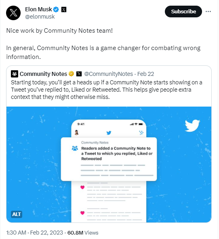Click the X affiliate badge next to Community Notes
The image size is (219, 239).
[79, 74]
